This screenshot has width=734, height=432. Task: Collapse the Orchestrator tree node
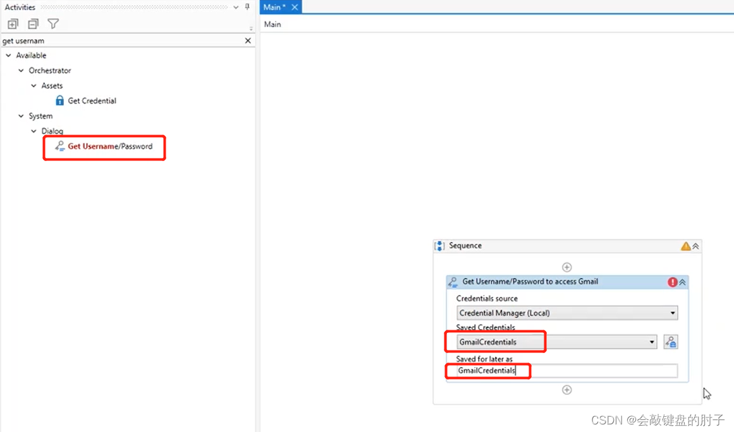pos(21,71)
